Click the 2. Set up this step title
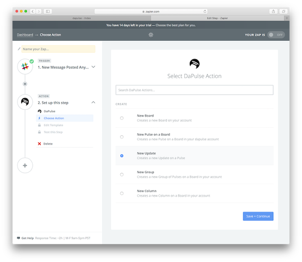This screenshot has height=262, width=302. (x=53, y=103)
